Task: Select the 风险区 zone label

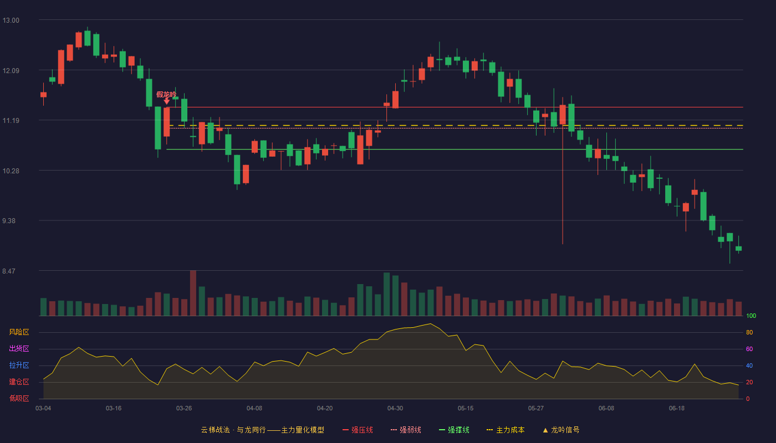Action: pos(19,332)
